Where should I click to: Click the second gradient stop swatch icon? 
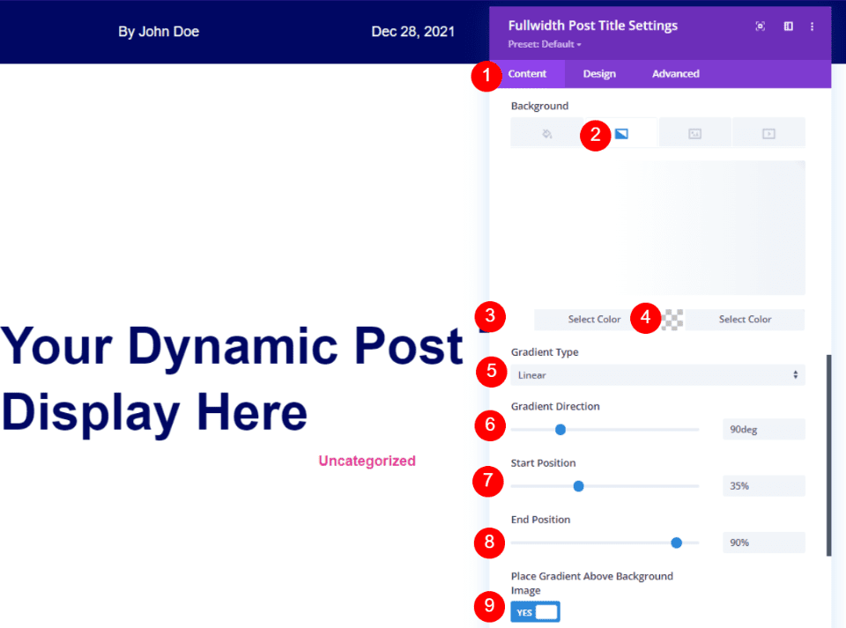pyautogui.click(x=670, y=319)
